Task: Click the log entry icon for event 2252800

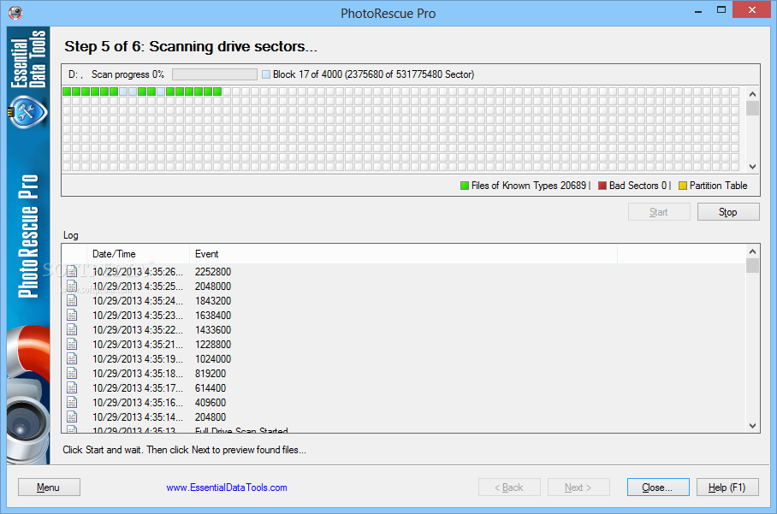Action: click(x=72, y=271)
